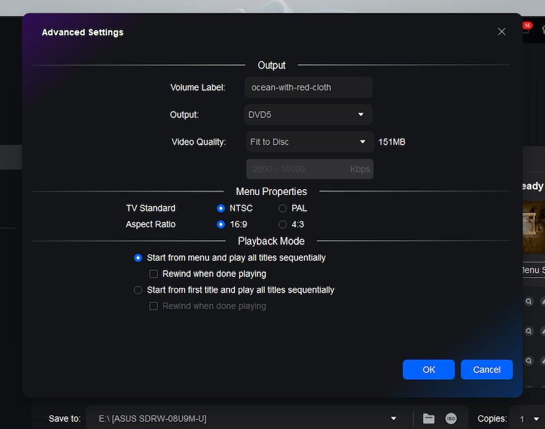Expand the Video Quality Fit to Disc dropdown
Screen dimensions: 545x429
(x=309, y=142)
